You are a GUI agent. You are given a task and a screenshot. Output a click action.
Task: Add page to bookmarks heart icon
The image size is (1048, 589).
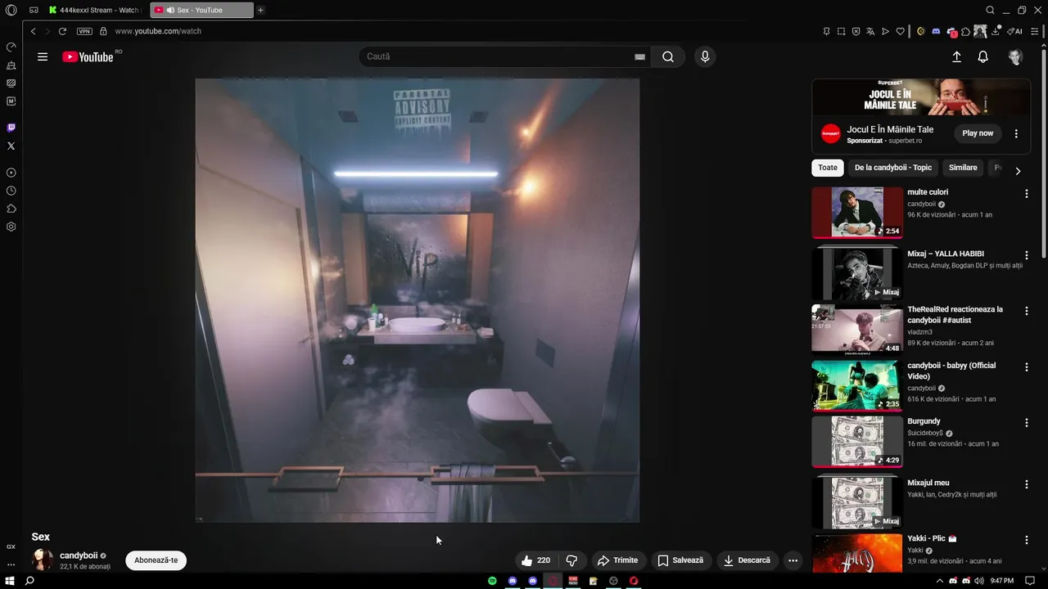click(900, 31)
